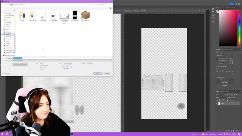Refresh the Desktop folder listing
This screenshot has height=136, width=242.
(90, 5)
